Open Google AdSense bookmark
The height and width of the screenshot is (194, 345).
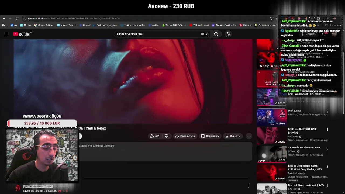(44, 25)
